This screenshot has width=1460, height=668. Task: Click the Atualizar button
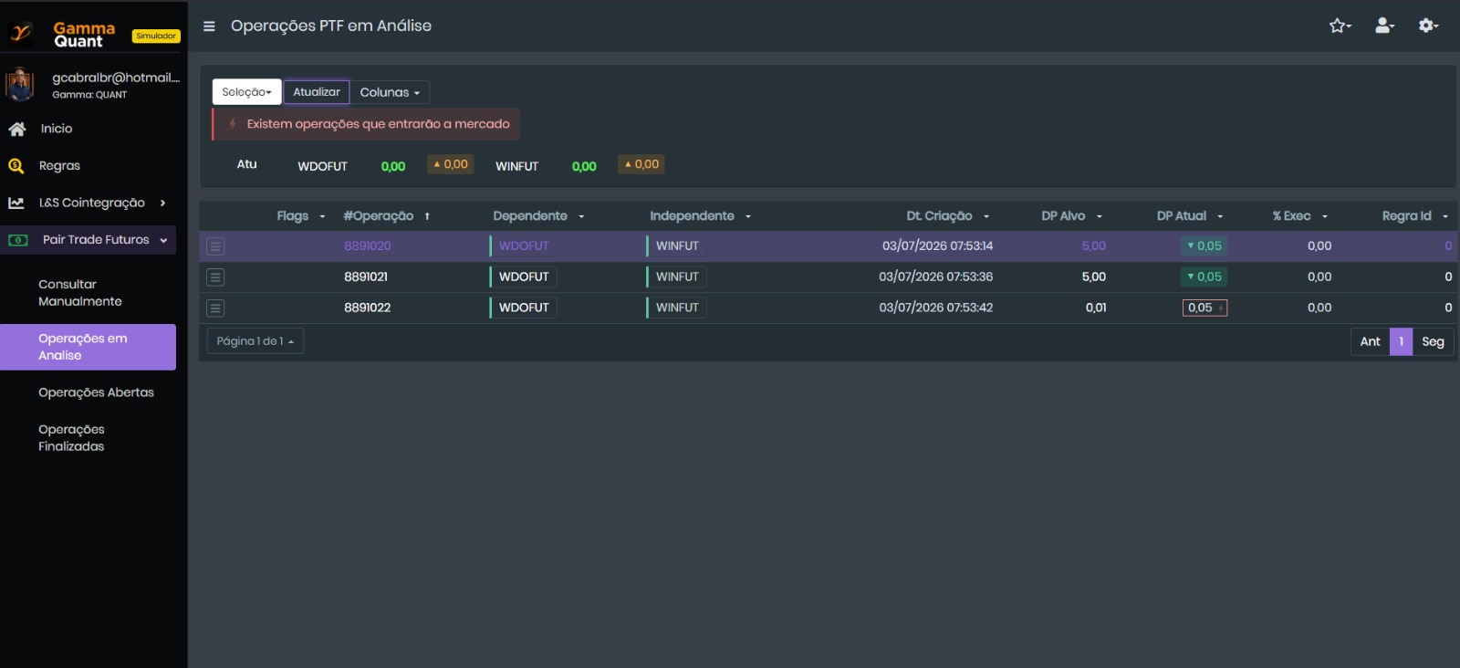point(317,92)
